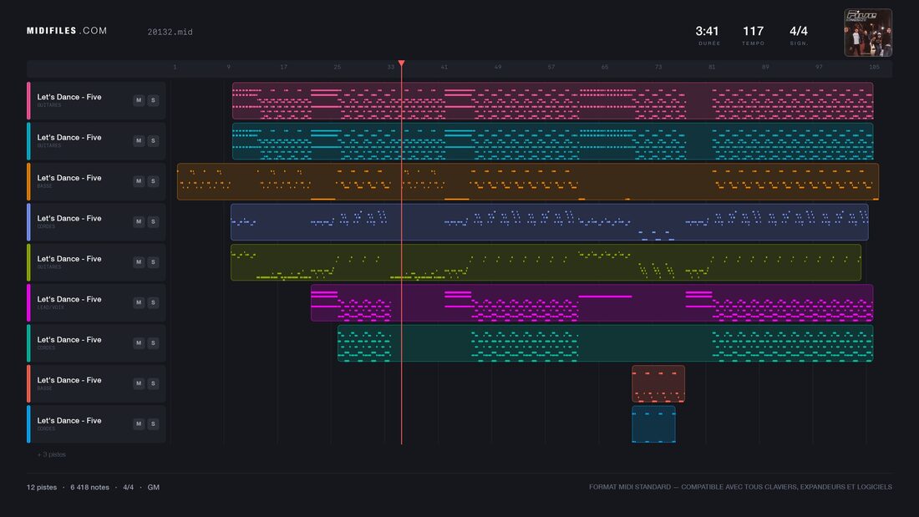This screenshot has height=517, width=919.
Task: Select the magenta lead vocal MIDI clip
Action: 592,303
